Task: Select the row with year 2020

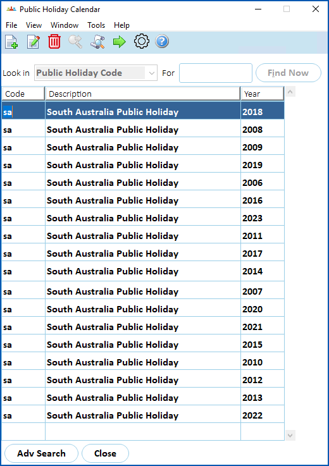Action: (143, 308)
